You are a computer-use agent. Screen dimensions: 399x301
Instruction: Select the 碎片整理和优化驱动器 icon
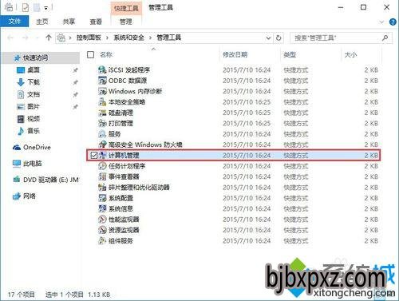(x=102, y=188)
